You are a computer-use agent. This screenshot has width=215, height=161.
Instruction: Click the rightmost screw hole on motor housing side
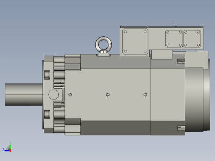pos(145,95)
